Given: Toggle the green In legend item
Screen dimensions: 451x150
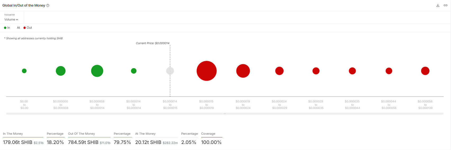Looking at the screenshot, I should [x=7, y=28].
